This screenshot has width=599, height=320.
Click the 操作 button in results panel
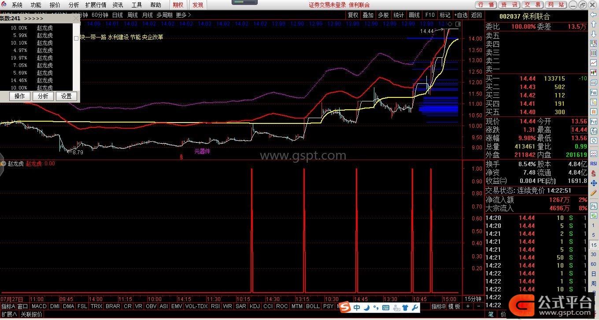pyautogui.click(x=20, y=96)
